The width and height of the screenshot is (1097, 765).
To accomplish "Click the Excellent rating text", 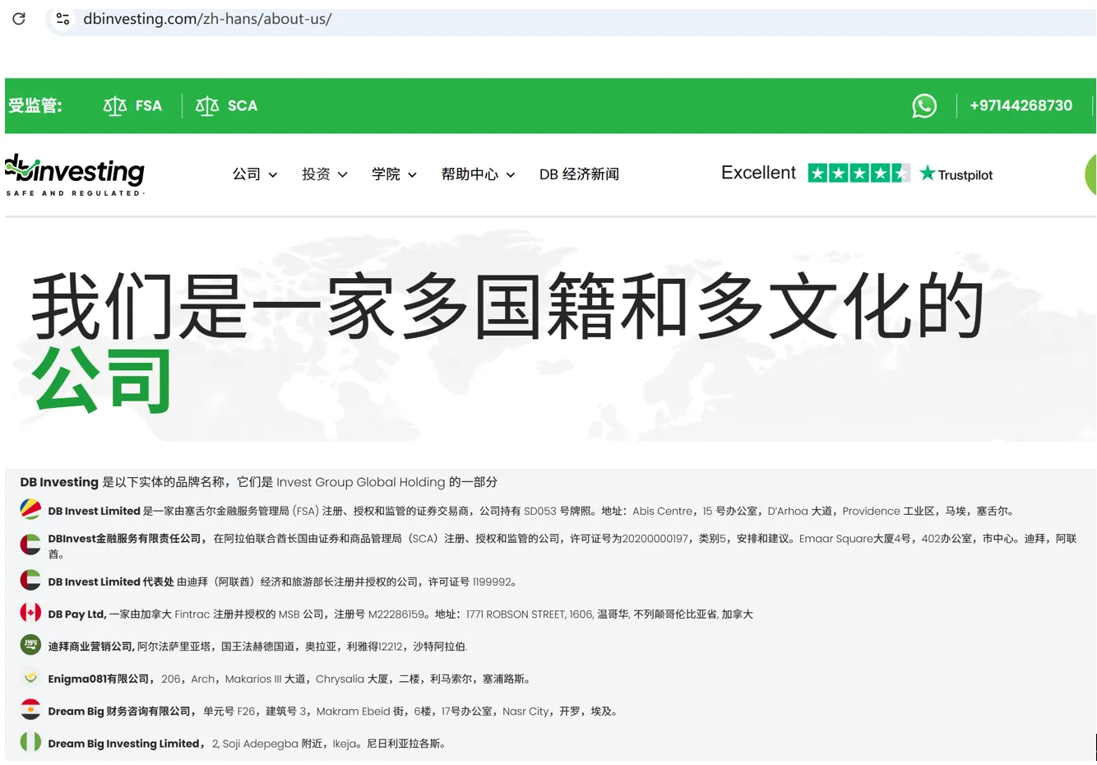I will click(x=758, y=173).
